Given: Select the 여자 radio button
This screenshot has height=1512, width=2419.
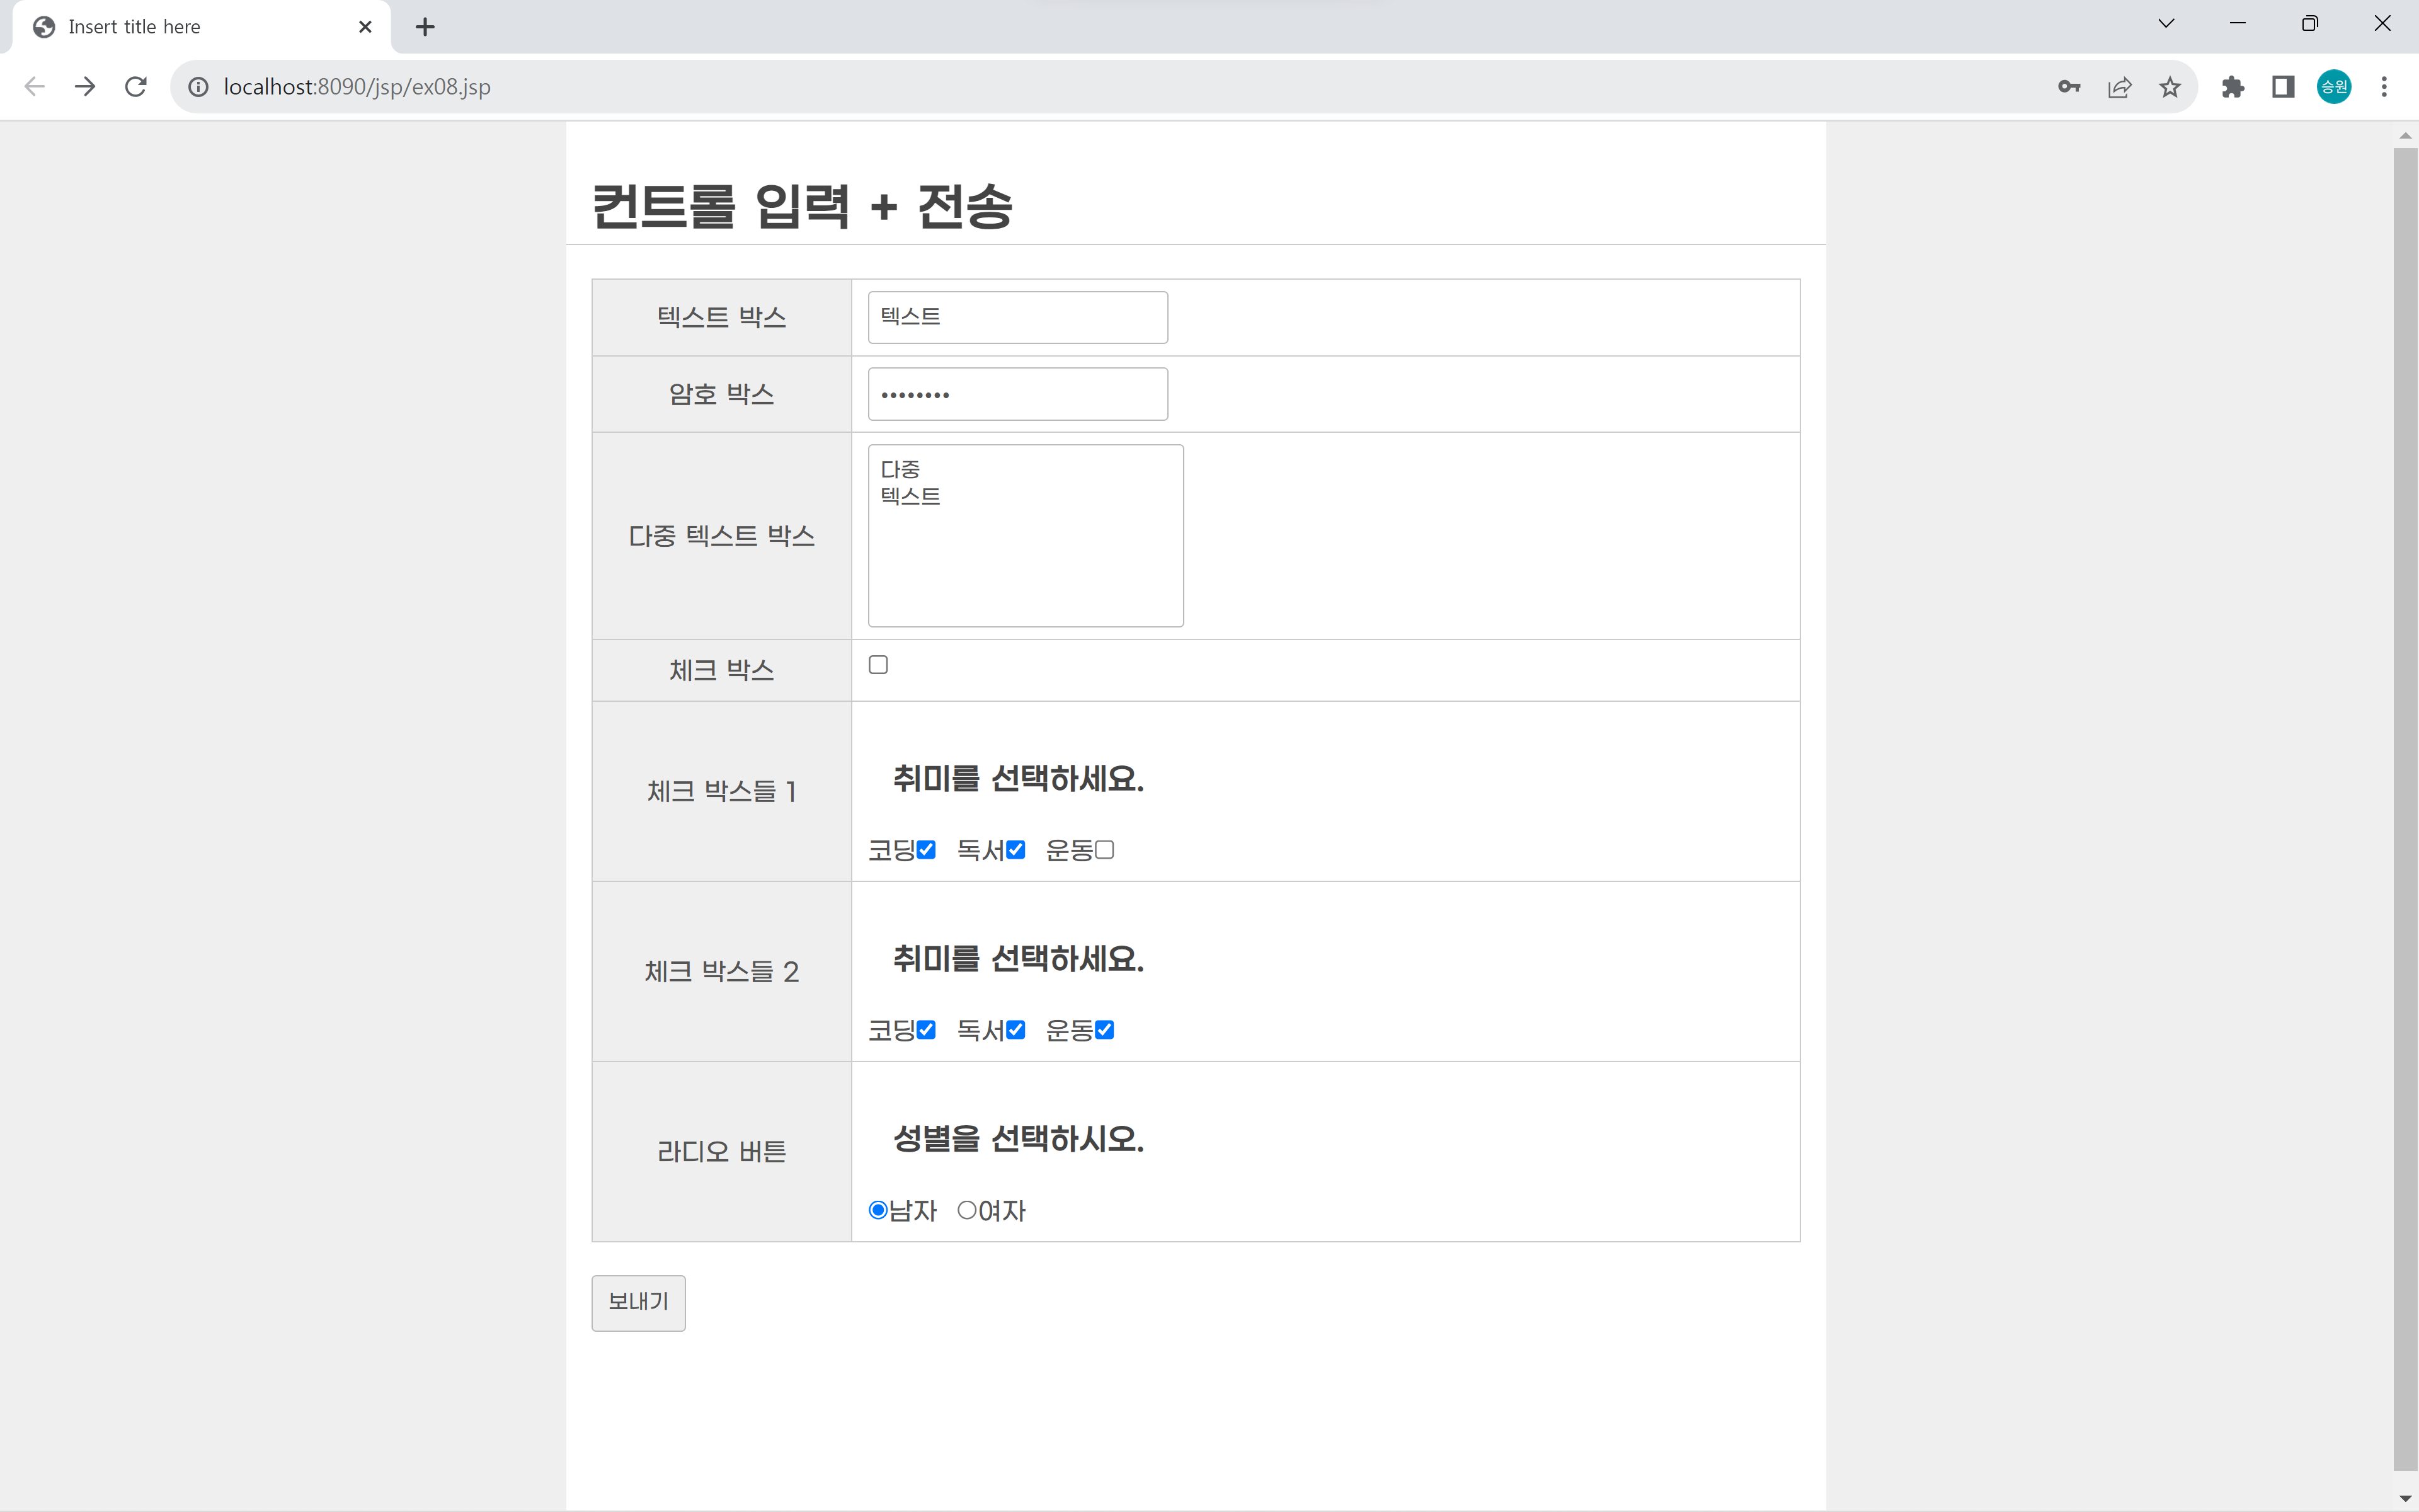Looking at the screenshot, I should (966, 1210).
